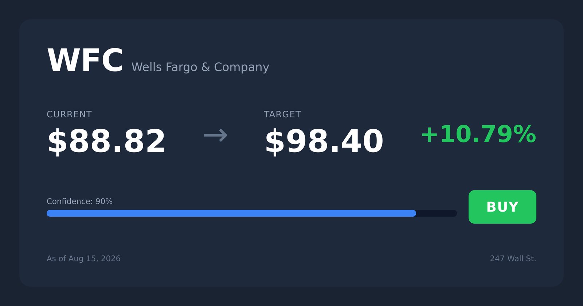The image size is (583, 306).
Task: Click the arrow icon between the prices
Action: pyautogui.click(x=215, y=136)
